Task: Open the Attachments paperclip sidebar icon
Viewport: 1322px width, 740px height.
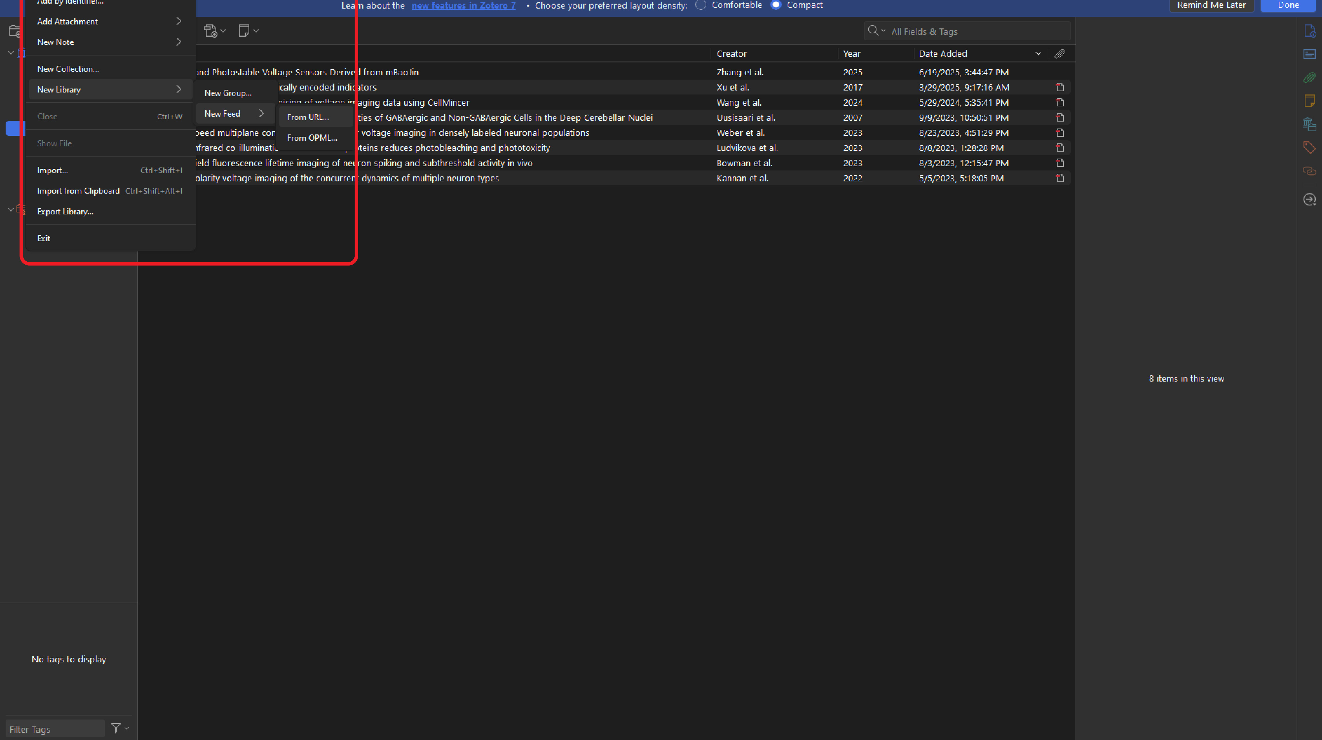Action: click(x=1309, y=77)
